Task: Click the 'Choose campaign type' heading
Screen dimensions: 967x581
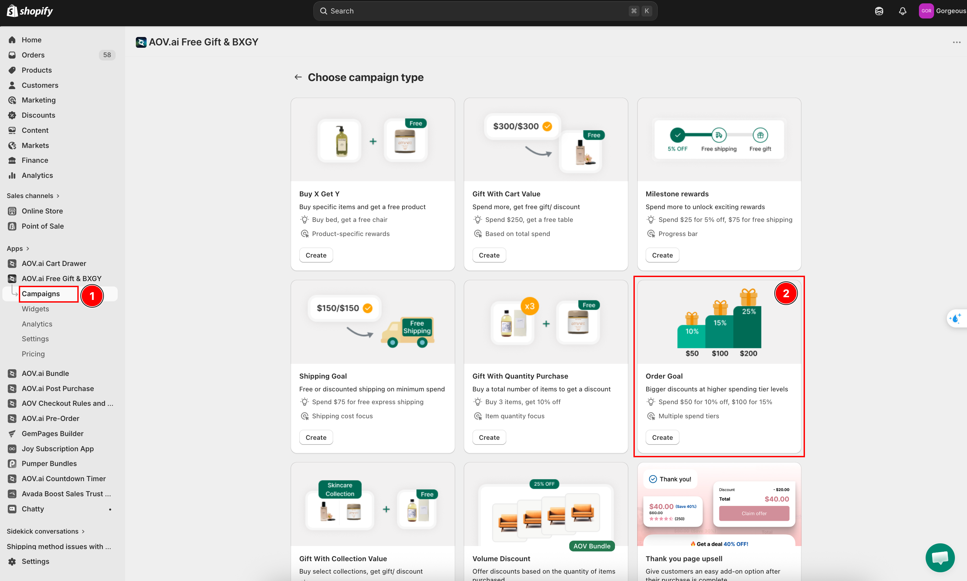Action: [366, 77]
